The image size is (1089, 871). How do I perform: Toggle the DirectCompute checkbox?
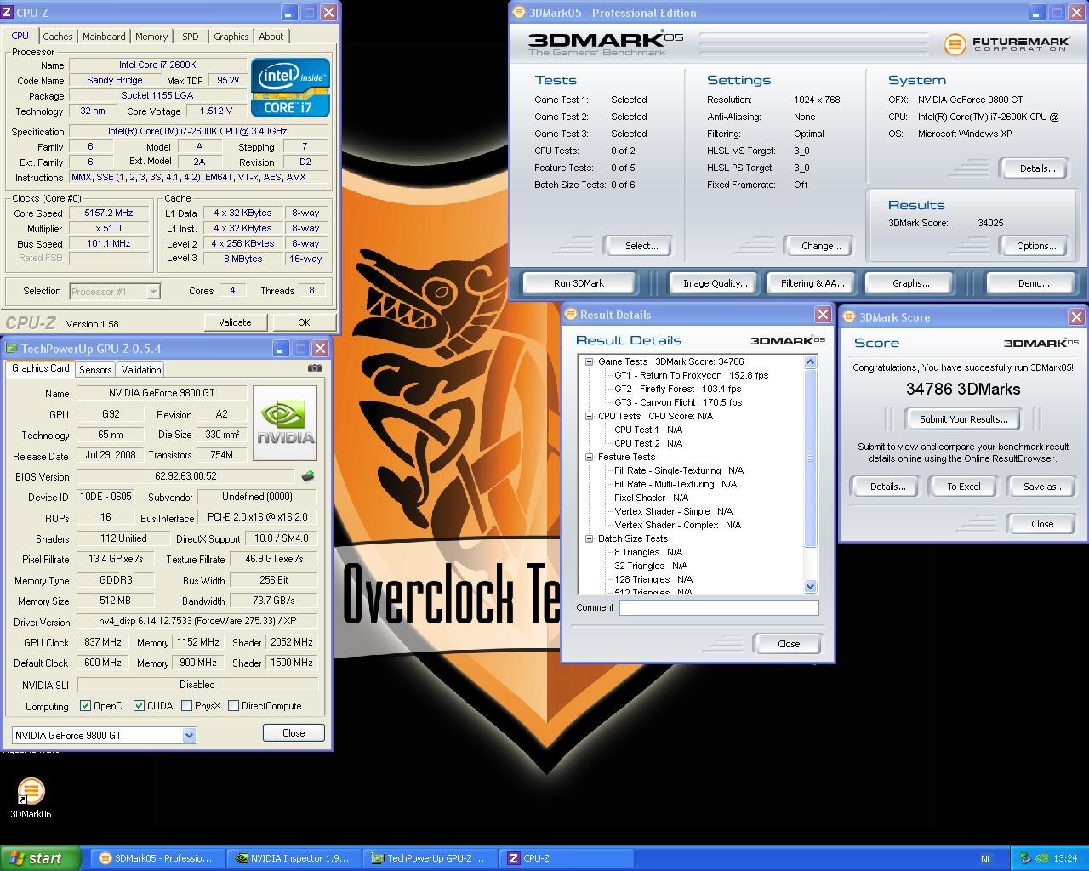pos(233,706)
